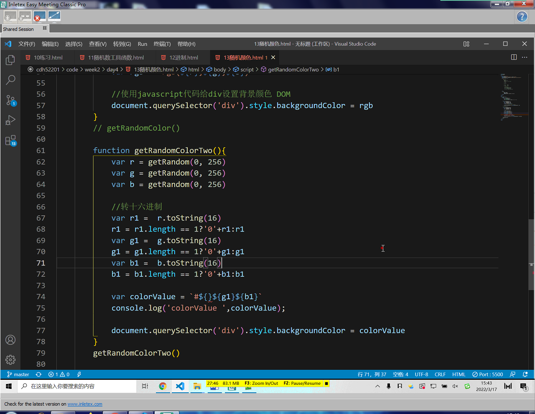Click the master branch indicator

point(18,374)
